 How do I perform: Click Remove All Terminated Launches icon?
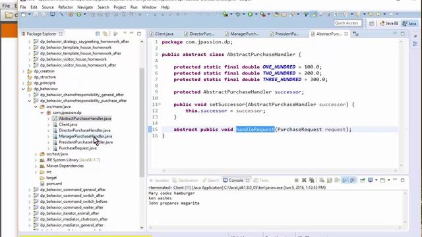[x=312, y=180]
